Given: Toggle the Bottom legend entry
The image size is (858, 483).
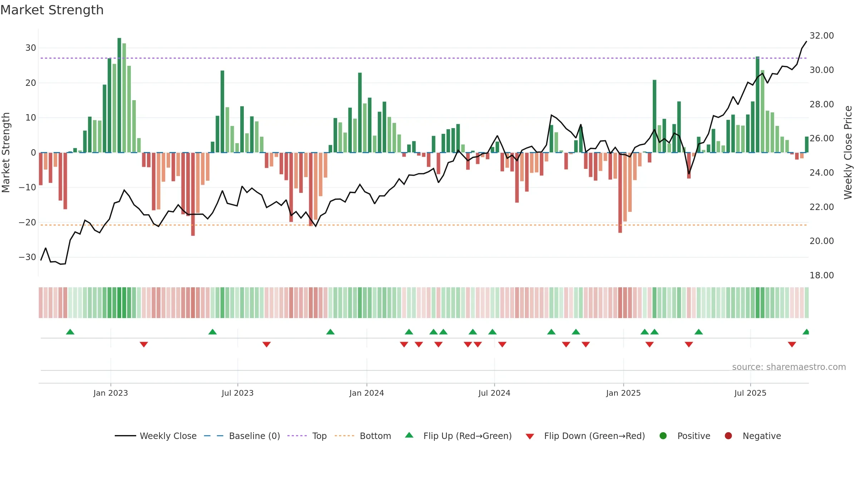Looking at the screenshot, I should coord(363,436).
